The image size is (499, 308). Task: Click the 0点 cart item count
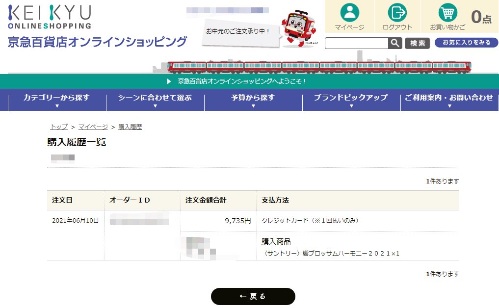481,17
